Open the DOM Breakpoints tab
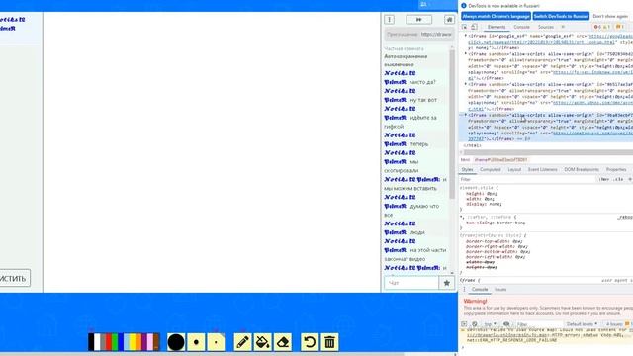The width and height of the screenshot is (633, 356). (x=582, y=169)
